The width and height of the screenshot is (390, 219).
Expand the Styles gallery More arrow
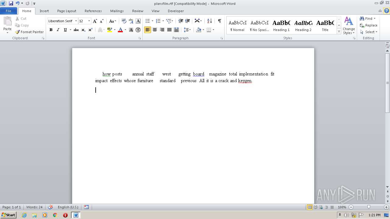point(339,32)
